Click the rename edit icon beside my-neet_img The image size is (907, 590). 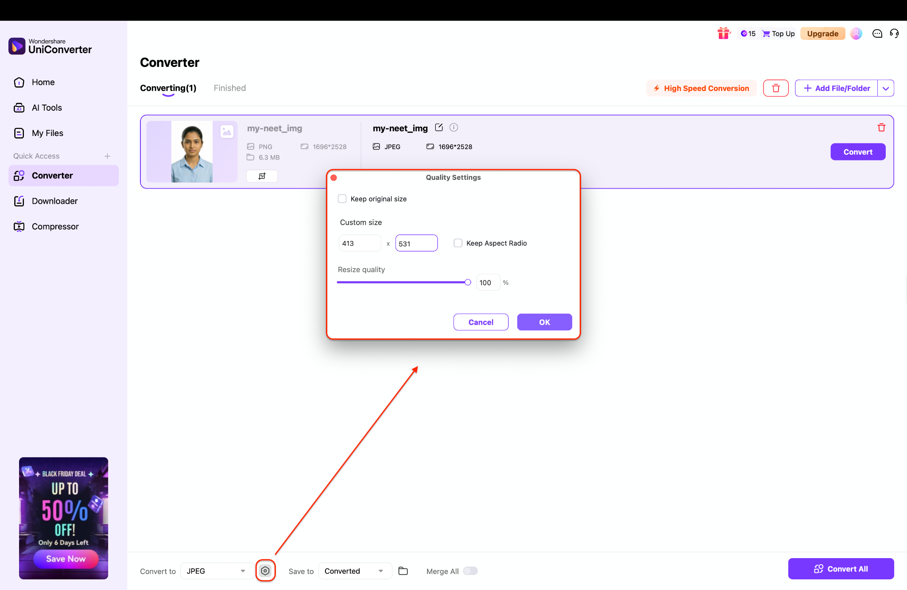[x=439, y=128]
